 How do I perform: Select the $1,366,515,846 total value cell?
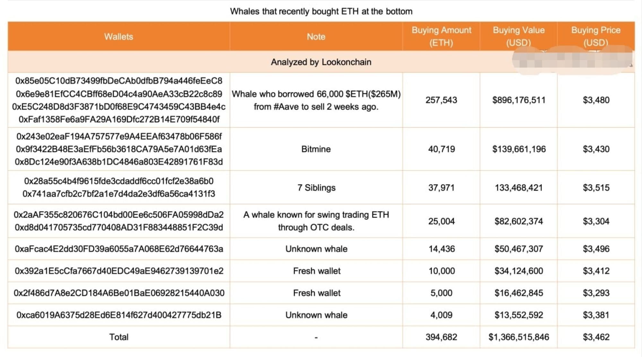pos(519,337)
